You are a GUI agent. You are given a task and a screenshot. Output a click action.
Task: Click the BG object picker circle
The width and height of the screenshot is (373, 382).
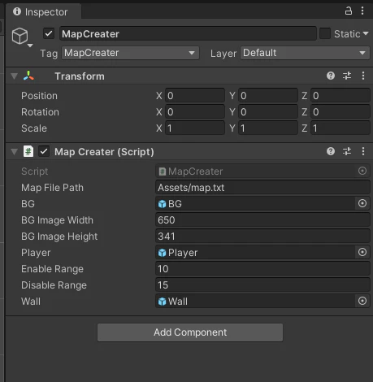pos(362,203)
